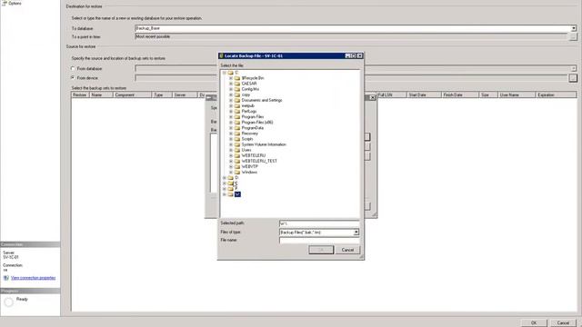Expand the Users folder node

tap(231, 150)
